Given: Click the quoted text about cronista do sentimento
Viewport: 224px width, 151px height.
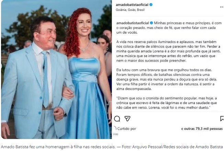Looking at the screenshot, I should point(167,103).
